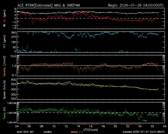The width and height of the screenshot is (168, 134).
Task: Select the white Bt axis label
Action: tap(4, 25)
